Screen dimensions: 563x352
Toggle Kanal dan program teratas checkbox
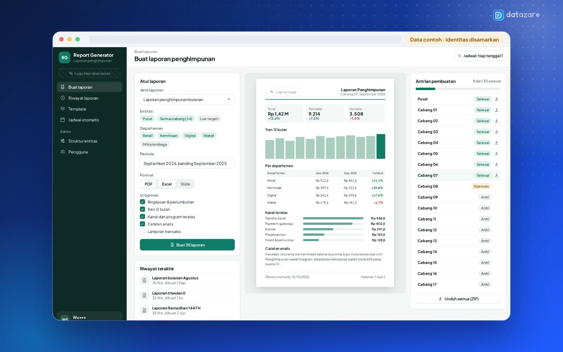[x=143, y=217]
